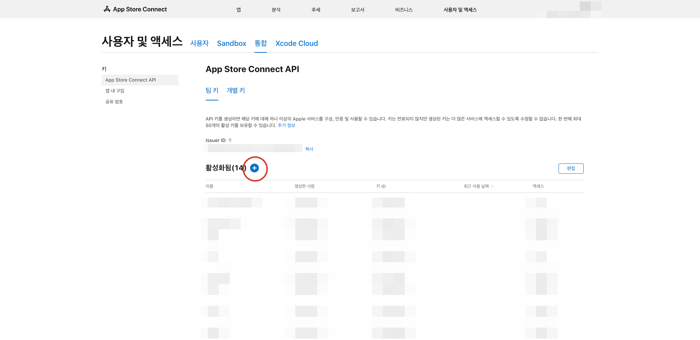700x340 pixels.
Task: Open the 추세 menu in top navigation
Action: click(316, 10)
